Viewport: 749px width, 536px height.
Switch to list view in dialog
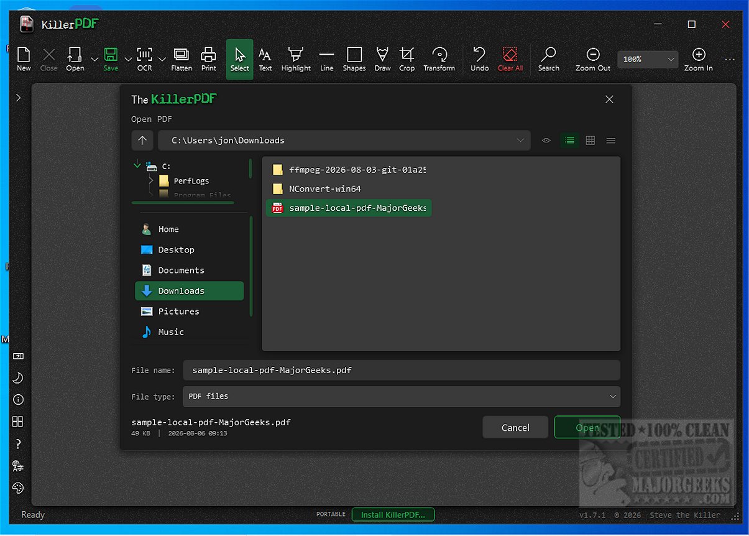tap(569, 141)
